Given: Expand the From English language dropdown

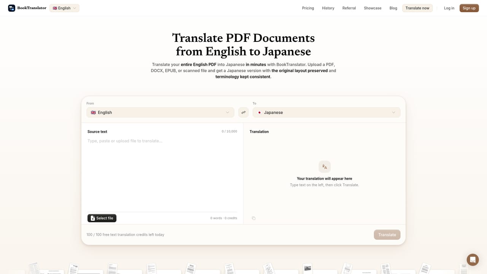Looking at the screenshot, I should [160, 112].
